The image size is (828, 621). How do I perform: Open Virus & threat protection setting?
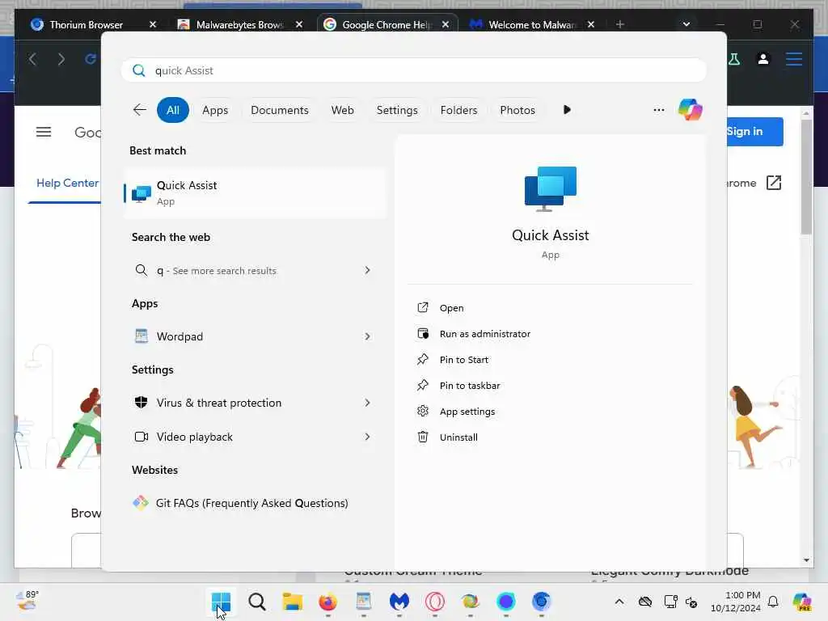pyautogui.click(x=218, y=403)
